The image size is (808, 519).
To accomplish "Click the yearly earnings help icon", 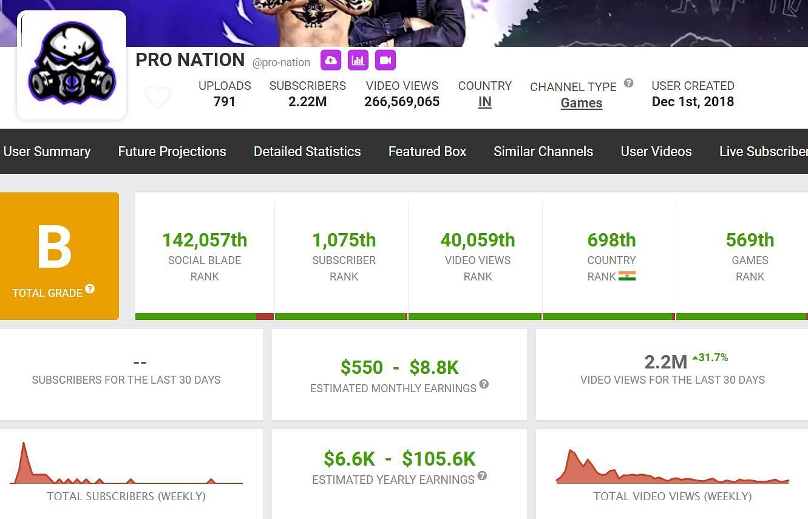I will pyautogui.click(x=482, y=476).
